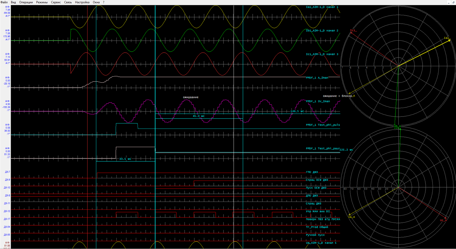Open the Вид menu
The width and height of the screenshot is (456, 249).
(x=13, y=2)
